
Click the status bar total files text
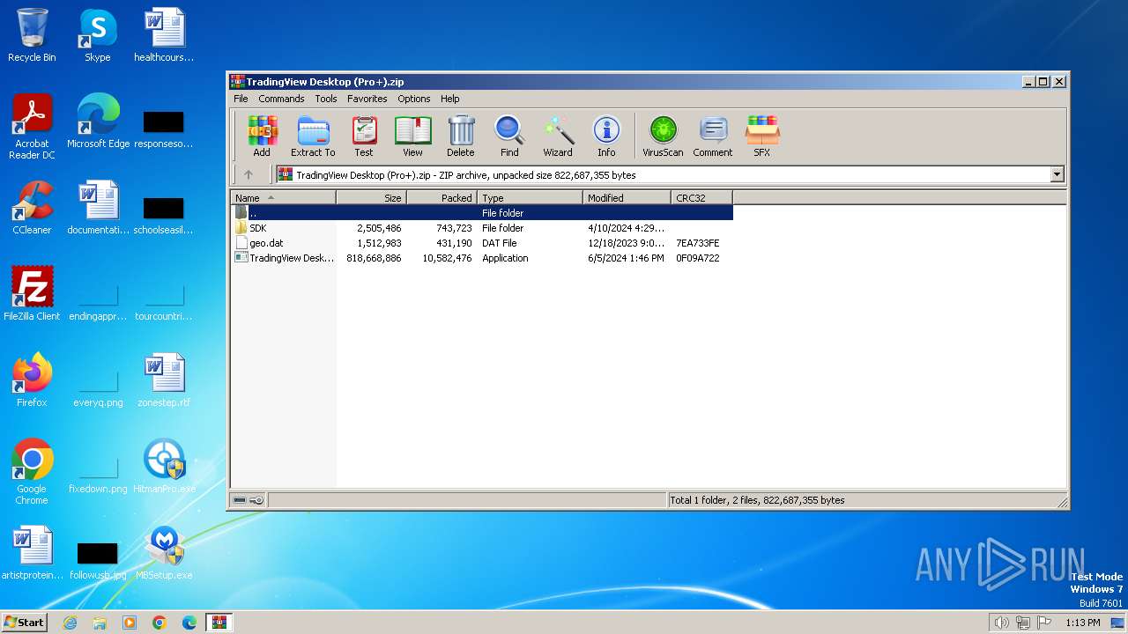pos(757,500)
